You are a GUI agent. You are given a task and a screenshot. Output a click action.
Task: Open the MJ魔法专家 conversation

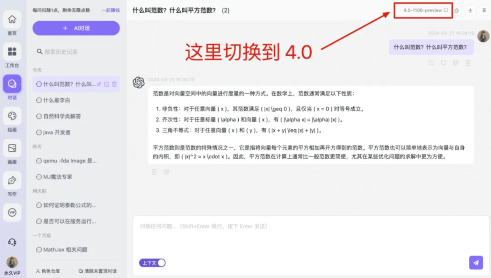[76, 177]
